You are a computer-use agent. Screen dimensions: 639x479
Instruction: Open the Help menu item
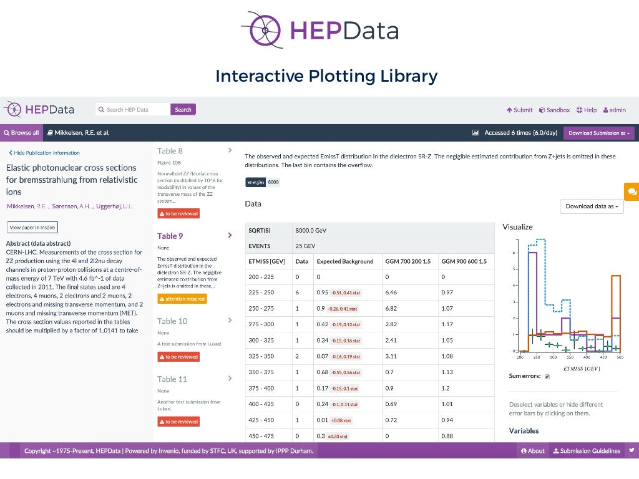[587, 110]
